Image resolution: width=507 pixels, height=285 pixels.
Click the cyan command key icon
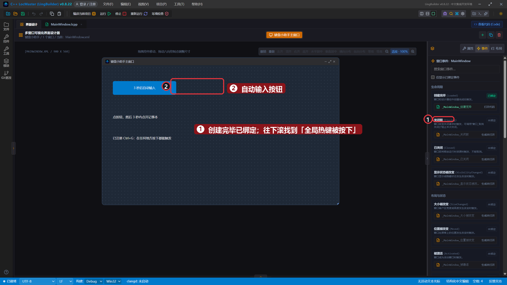(x=457, y=14)
